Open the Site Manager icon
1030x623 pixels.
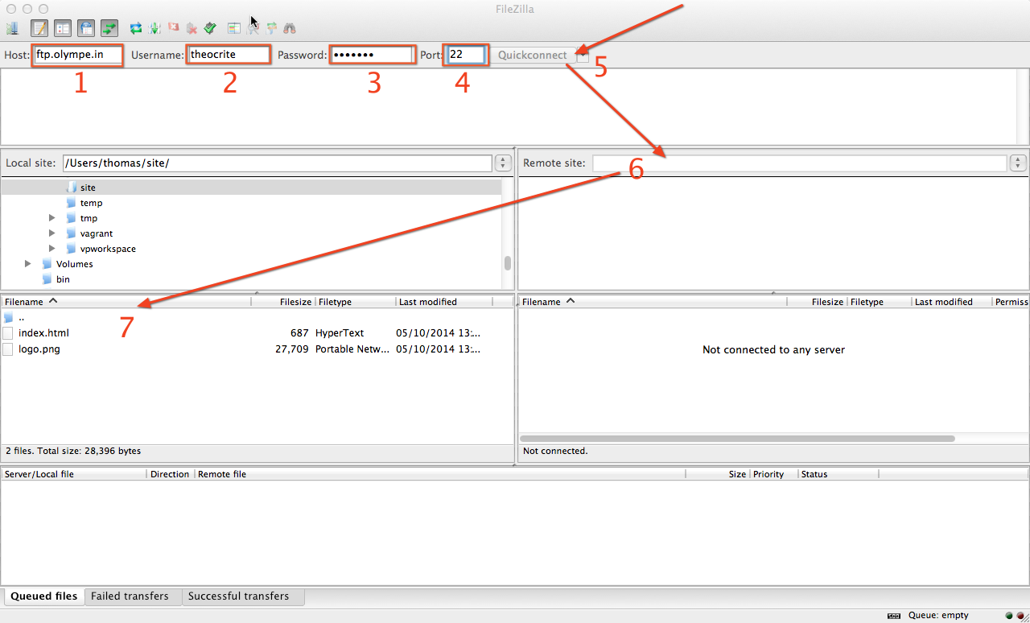coord(12,28)
